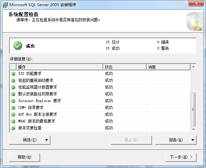Click the 报告(R) button
The height and width of the screenshot is (168, 206).
coord(176,140)
